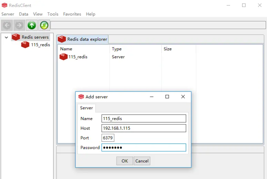Click the 115_redis icon in data explorer list
The width and height of the screenshot is (267, 179).
(x=63, y=57)
